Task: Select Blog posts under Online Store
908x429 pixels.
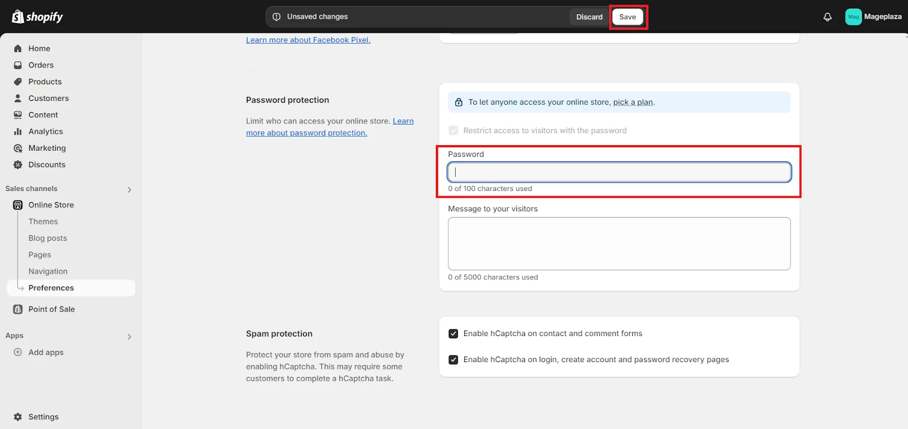Action: [x=48, y=238]
